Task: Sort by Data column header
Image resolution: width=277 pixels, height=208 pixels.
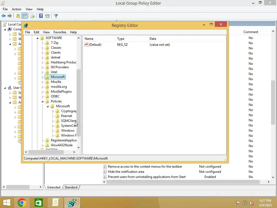Action: pos(187,38)
